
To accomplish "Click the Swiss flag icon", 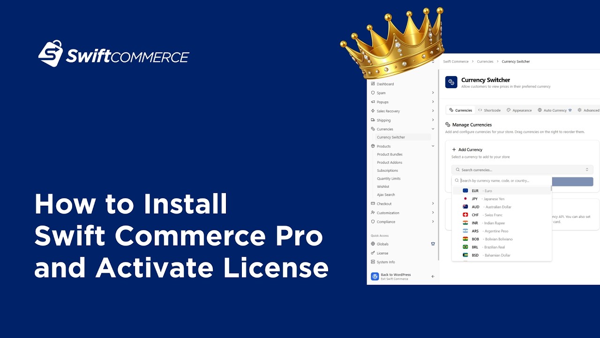I will coord(465,215).
